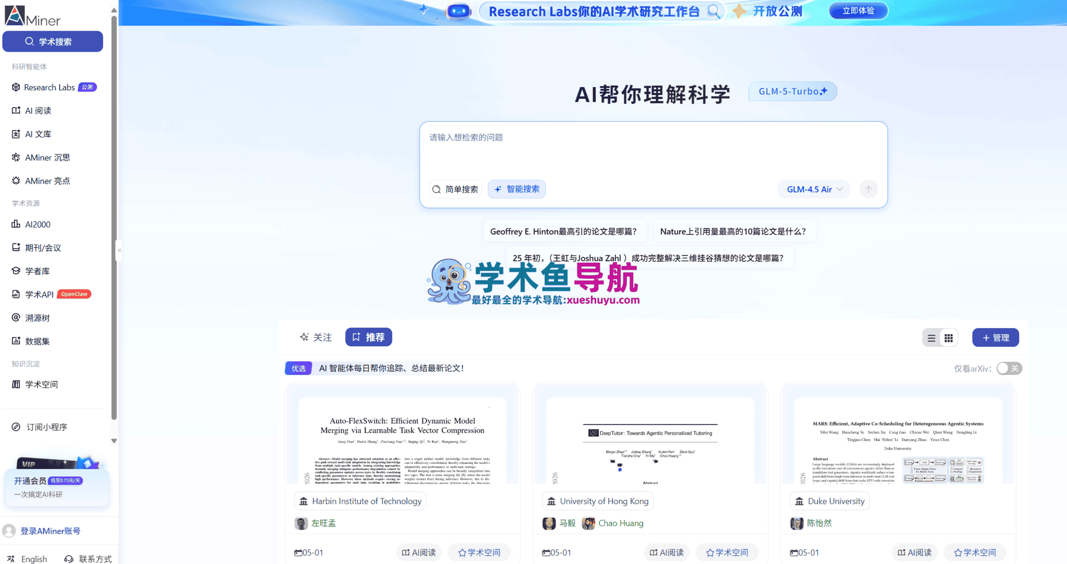Click AI阅读 on Harbin Institute card

pos(419,552)
